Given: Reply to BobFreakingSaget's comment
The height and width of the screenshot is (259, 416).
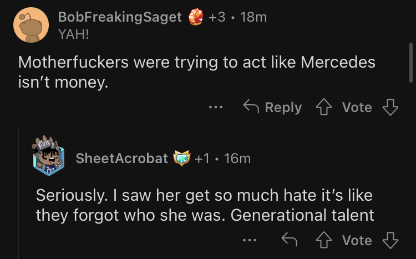Looking at the screenshot, I should 273,107.
